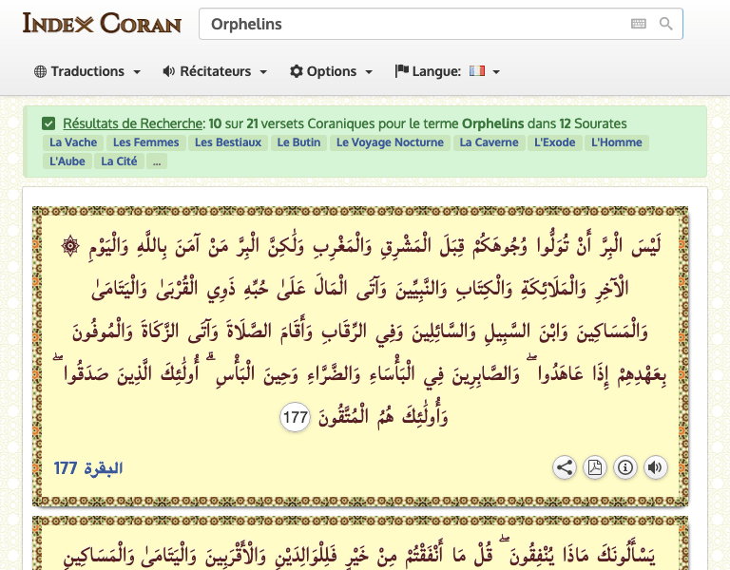
Task: Select the L'Aube sourate tag
Action: 67,161
